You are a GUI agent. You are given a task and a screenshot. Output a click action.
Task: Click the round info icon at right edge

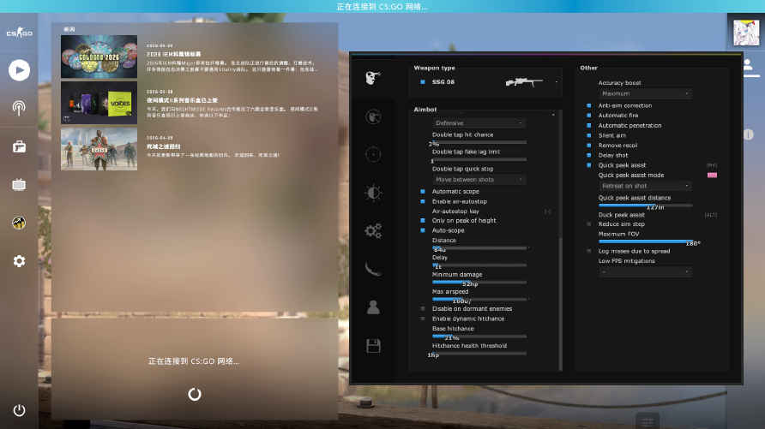(x=749, y=134)
